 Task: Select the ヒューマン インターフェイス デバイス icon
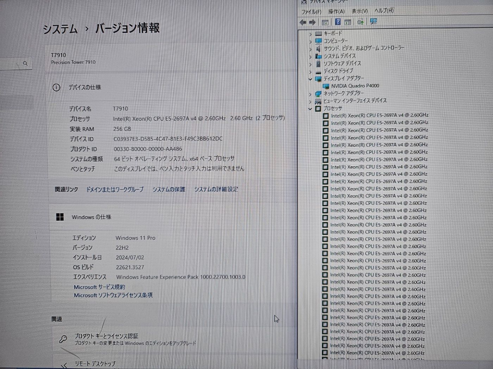click(x=318, y=101)
